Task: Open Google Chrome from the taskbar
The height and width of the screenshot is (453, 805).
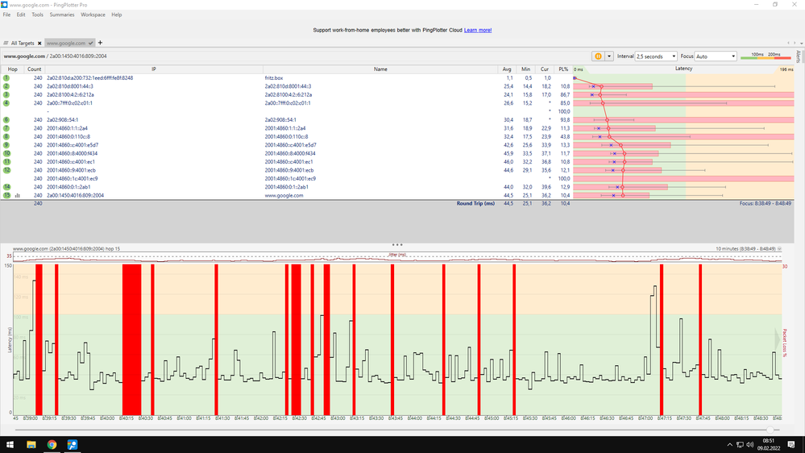Action: coord(52,445)
